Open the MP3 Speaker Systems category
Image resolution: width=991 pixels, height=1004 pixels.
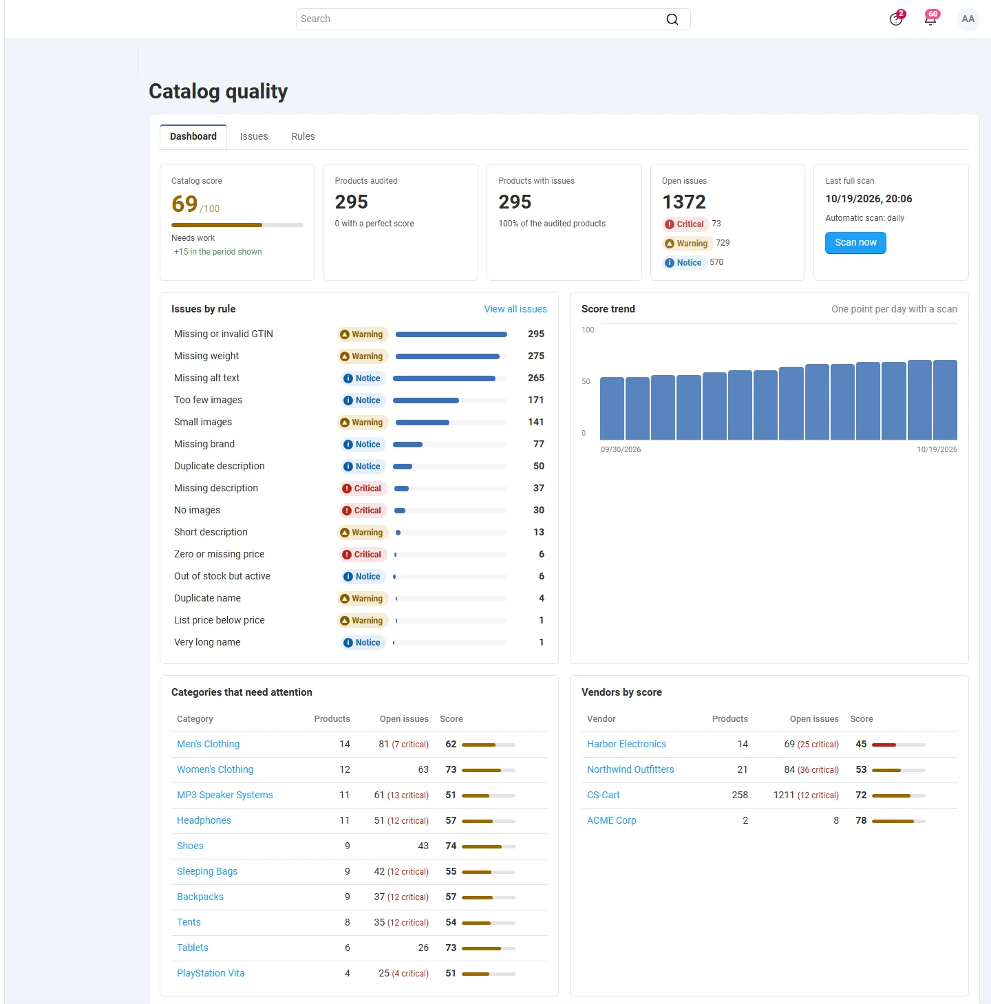pos(224,795)
